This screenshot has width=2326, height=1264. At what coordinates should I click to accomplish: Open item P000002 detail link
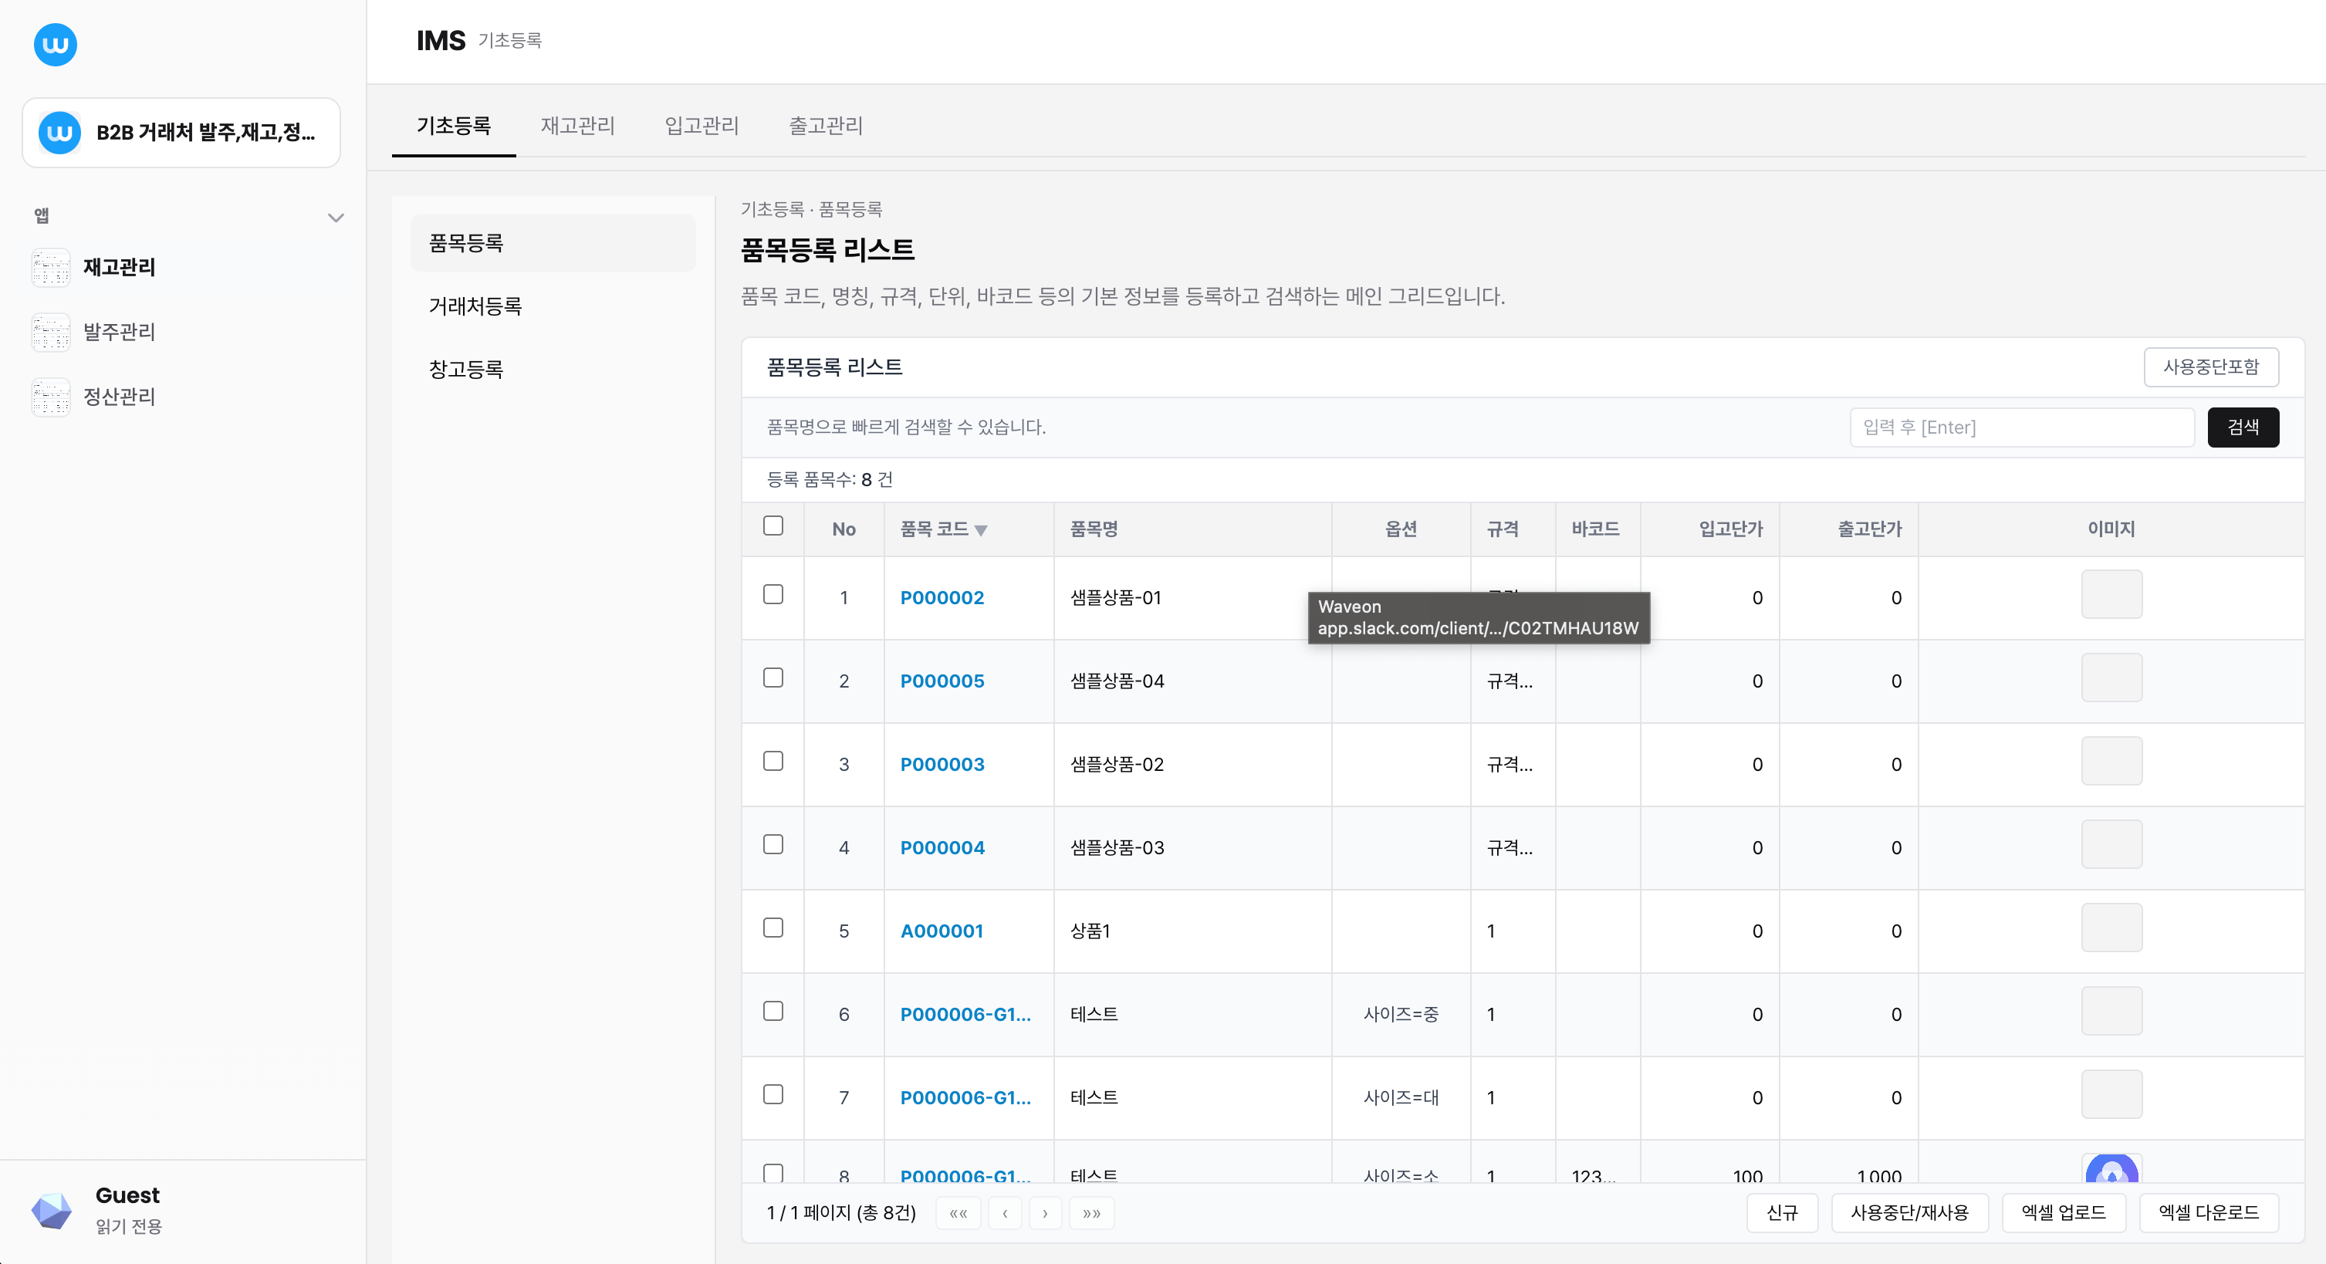(943, 598)
